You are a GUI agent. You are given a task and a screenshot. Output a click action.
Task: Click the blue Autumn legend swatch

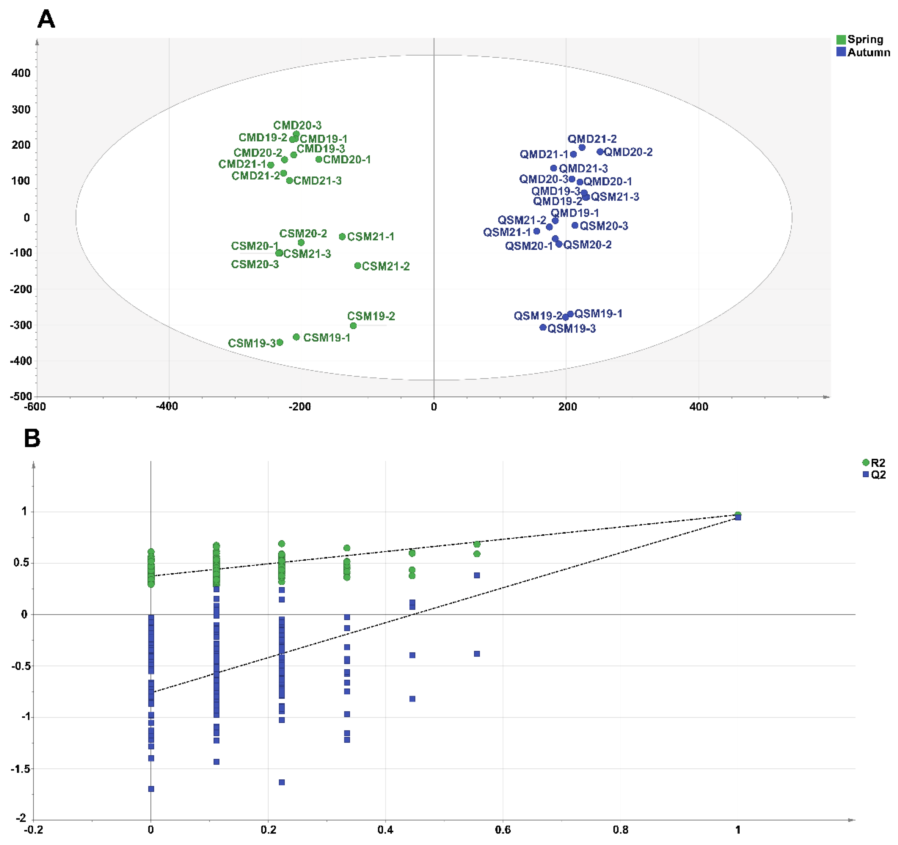point(841,52)
